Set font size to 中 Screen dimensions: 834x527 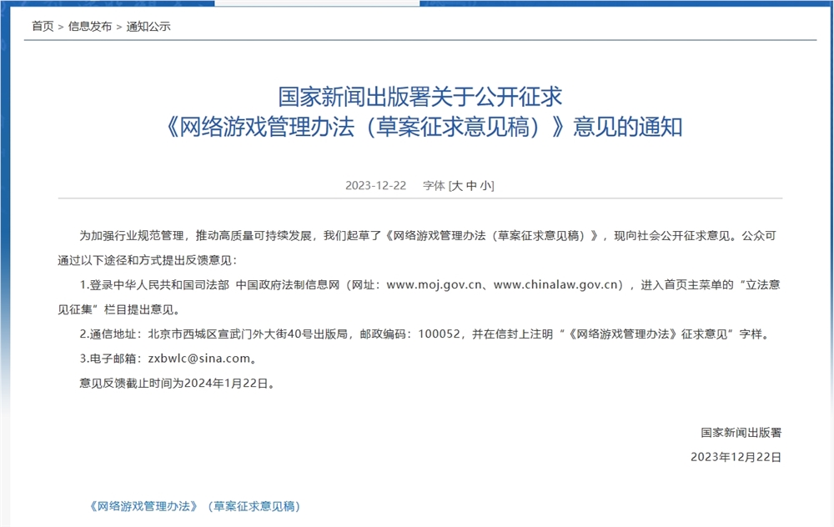pyautogui.click(x=471, y=186)
